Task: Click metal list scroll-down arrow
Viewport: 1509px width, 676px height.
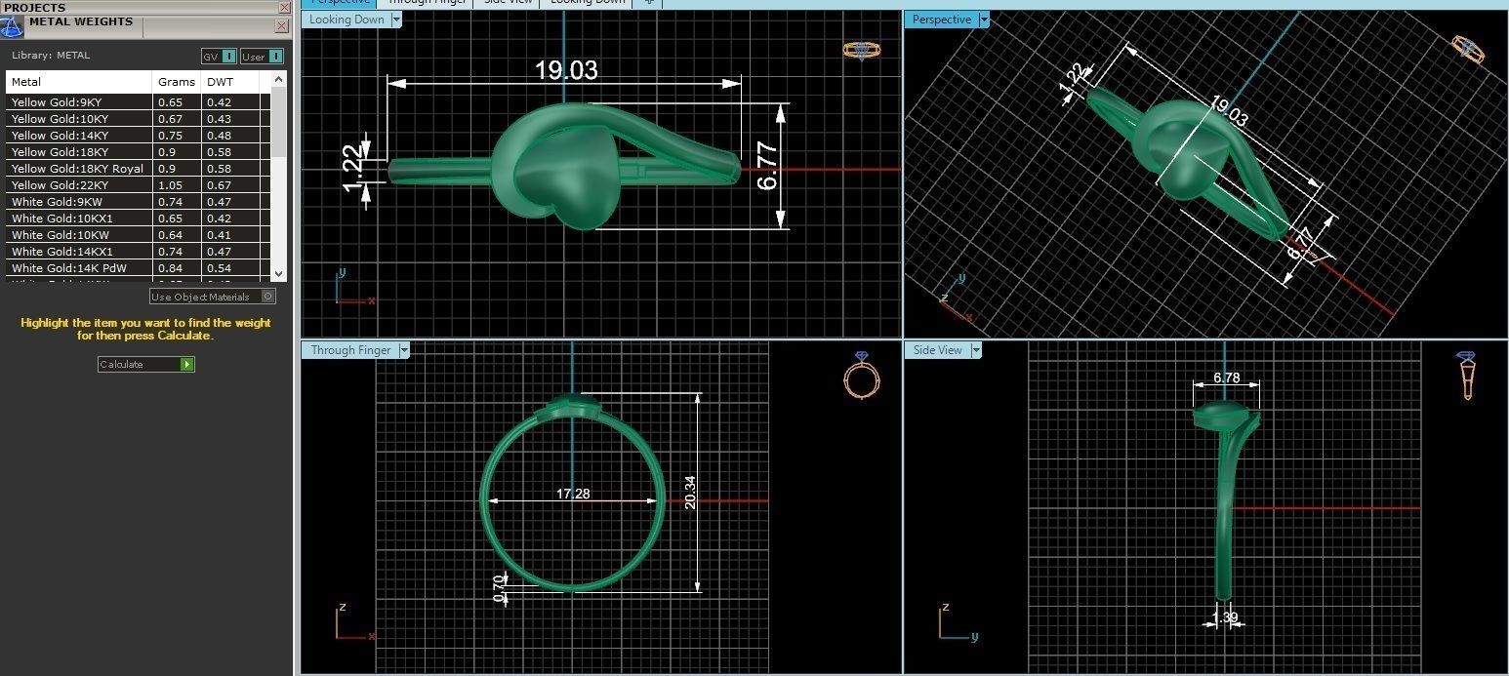Action: point(279,275)
